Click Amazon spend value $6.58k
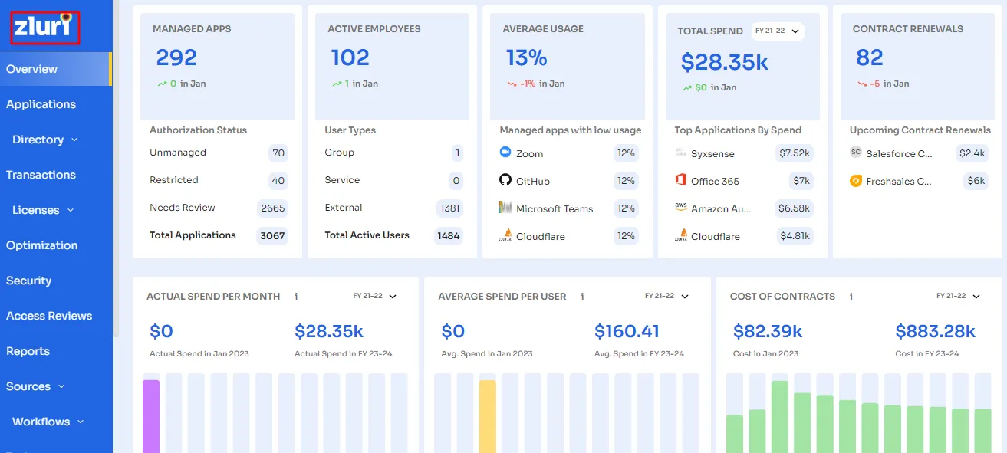Screen dimensions: 1007x453 (794, 208)
